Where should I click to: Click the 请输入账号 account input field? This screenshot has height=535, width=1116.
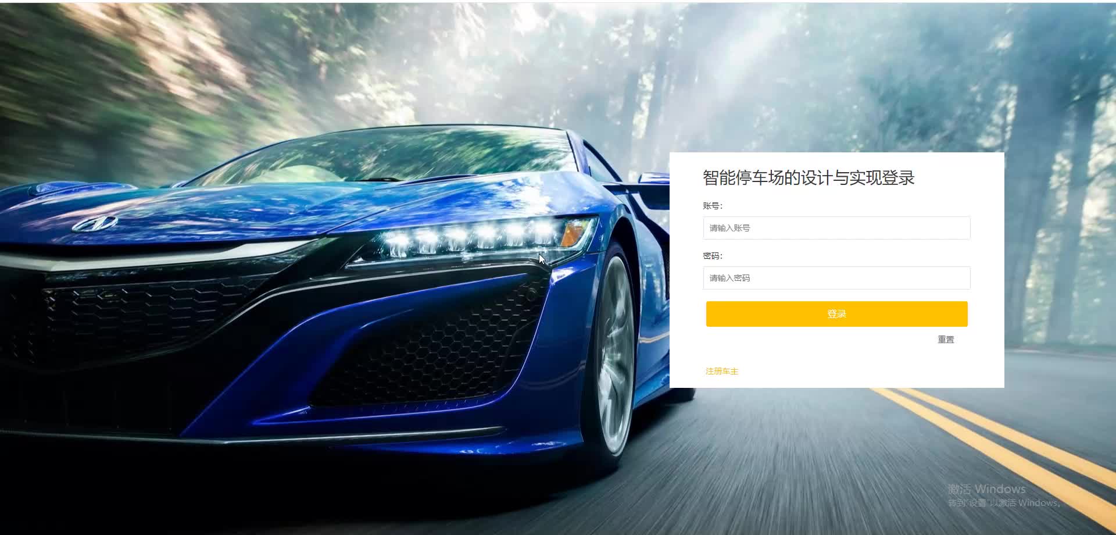point(836,228)
